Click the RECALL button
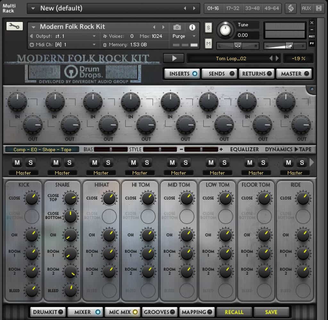This screenshot has height=320, width=328. [234, 312]
